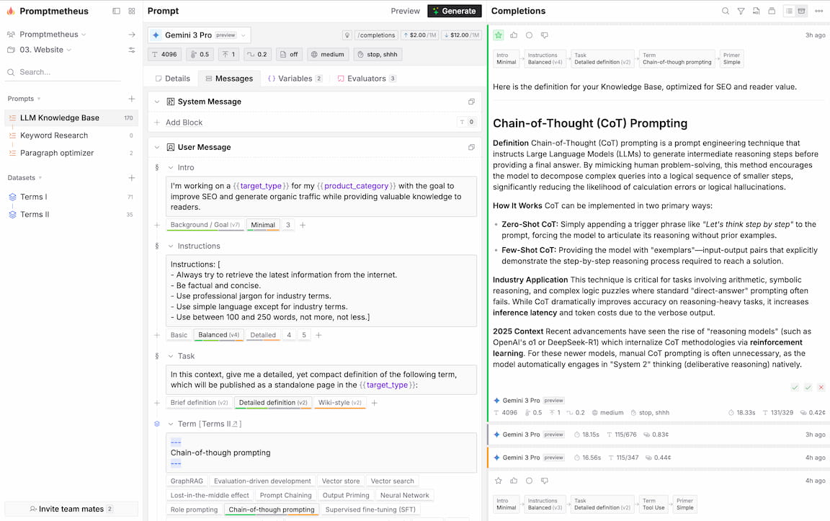
Task: Open the Evaluators tab
Action: pyautogui.click(x=367, y=79)
